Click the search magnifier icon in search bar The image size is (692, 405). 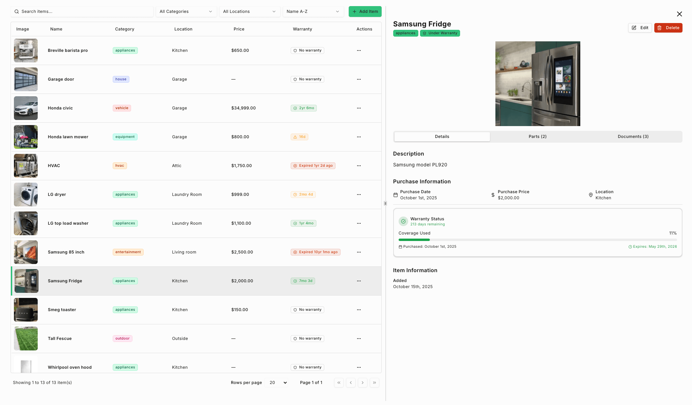coord(17,11)
